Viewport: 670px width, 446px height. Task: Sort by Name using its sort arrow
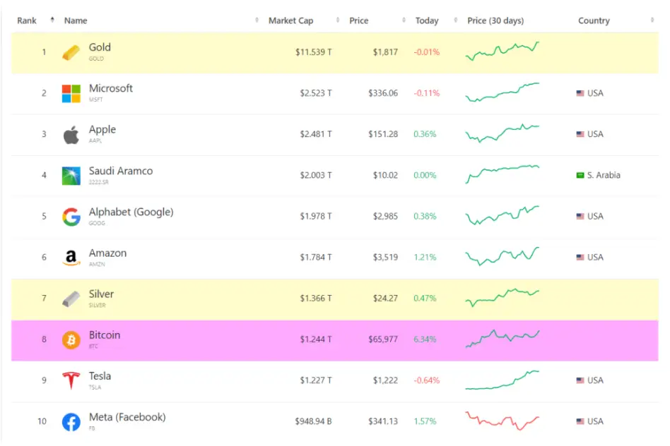click(257, 20)
